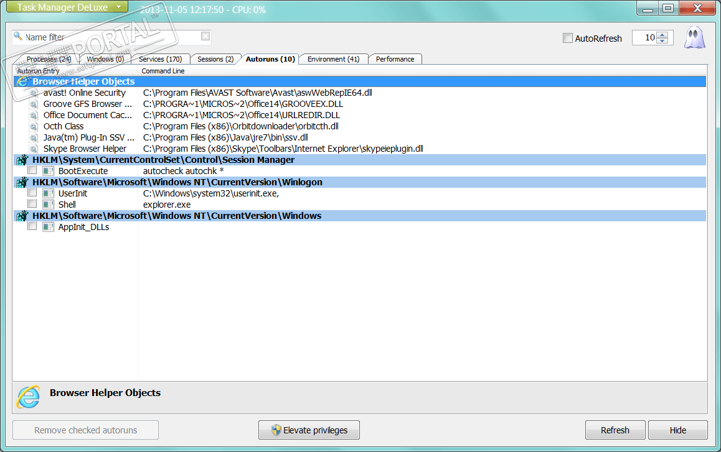The image size is (721, 452).
Task: Click the Autorun Entry column header
Action: (76, 71)
